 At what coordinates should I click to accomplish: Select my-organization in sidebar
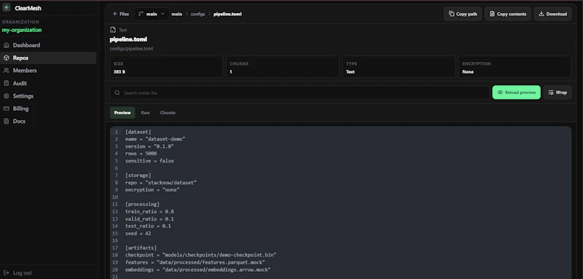22,30
